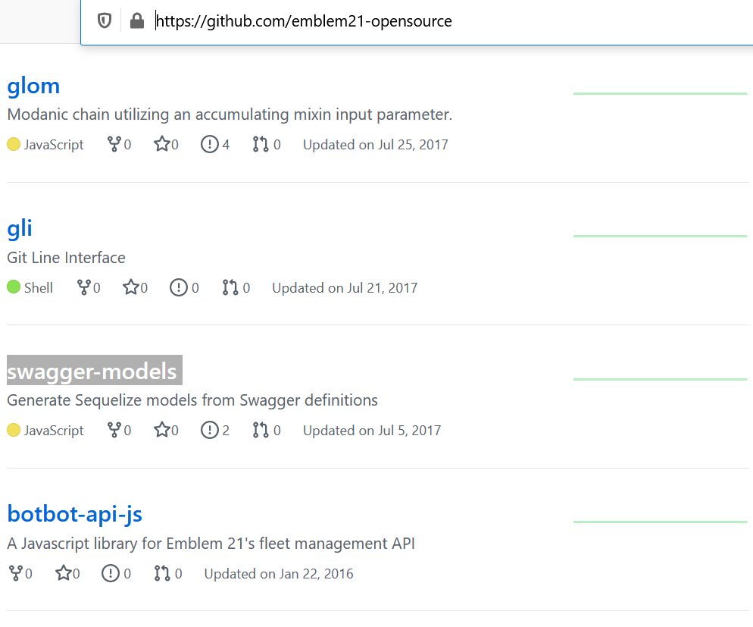Click the star icon for botbot-api-js
This screenshot has width=753, height=627.
coord(64,572)
